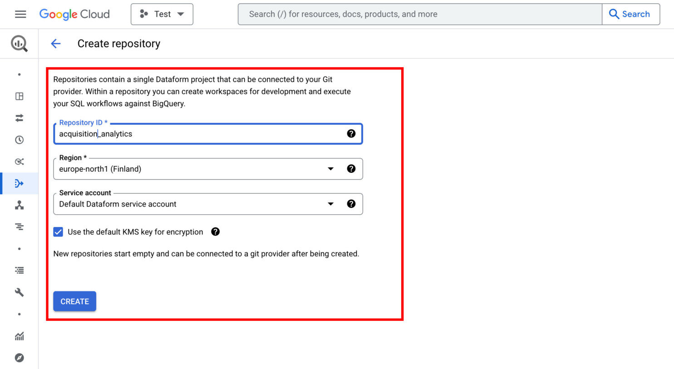This screenshot has width=674, height=369.
Task: Expand the Region dropdown
Action: pos(330,169)
